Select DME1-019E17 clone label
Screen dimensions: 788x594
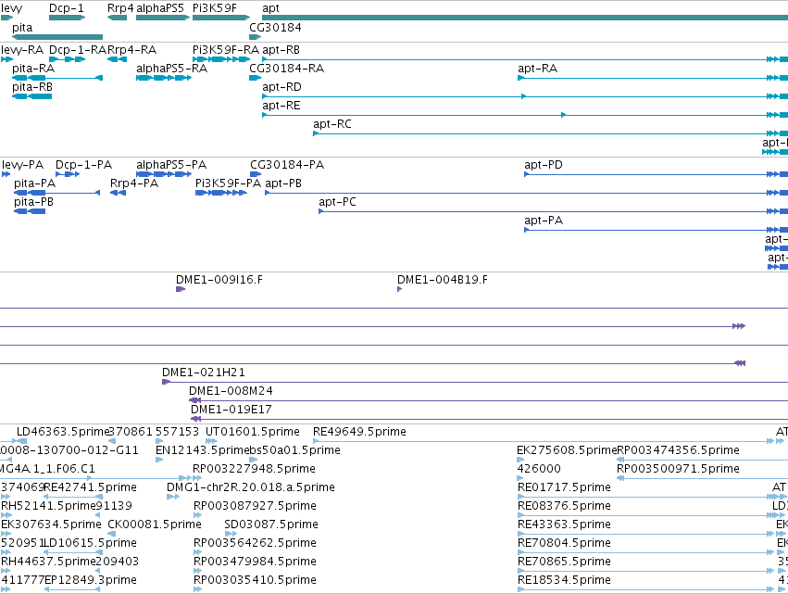pos(231,410)
